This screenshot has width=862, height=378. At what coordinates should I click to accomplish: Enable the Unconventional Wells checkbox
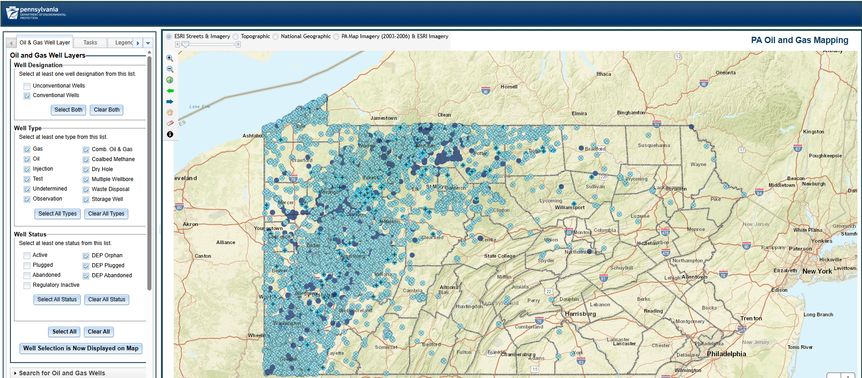coord(27,86)
